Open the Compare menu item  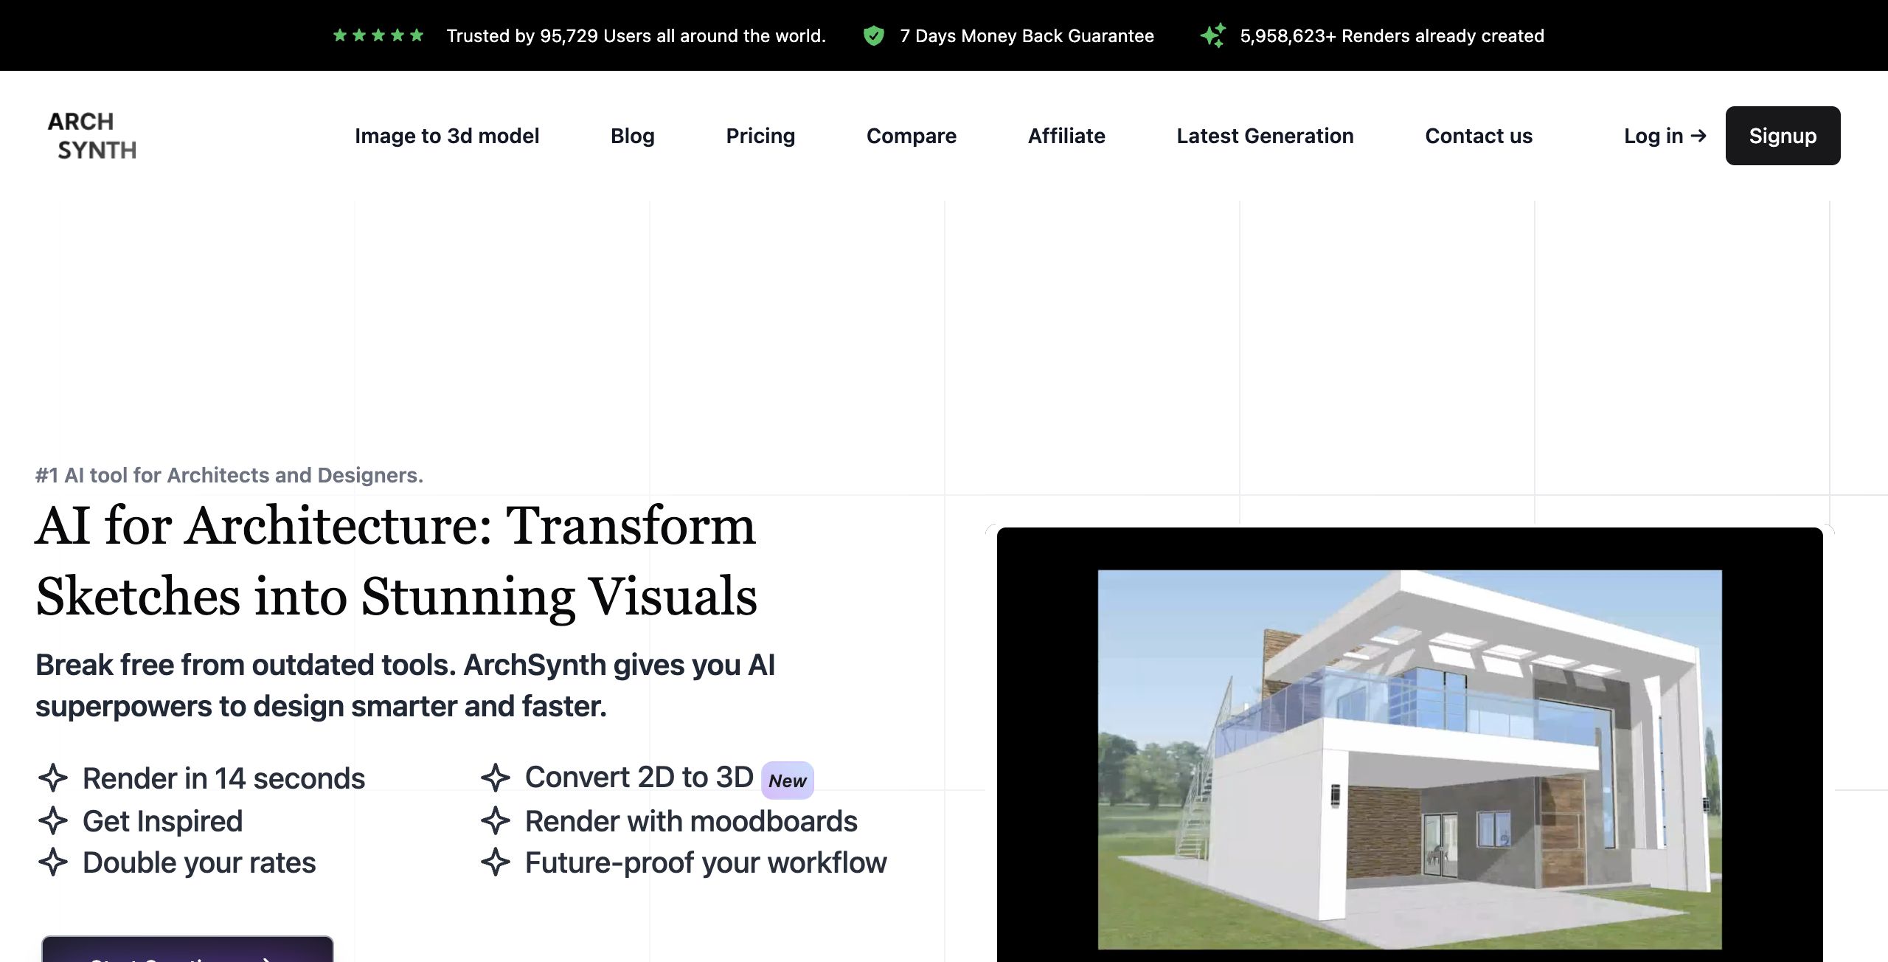point(912,136)
